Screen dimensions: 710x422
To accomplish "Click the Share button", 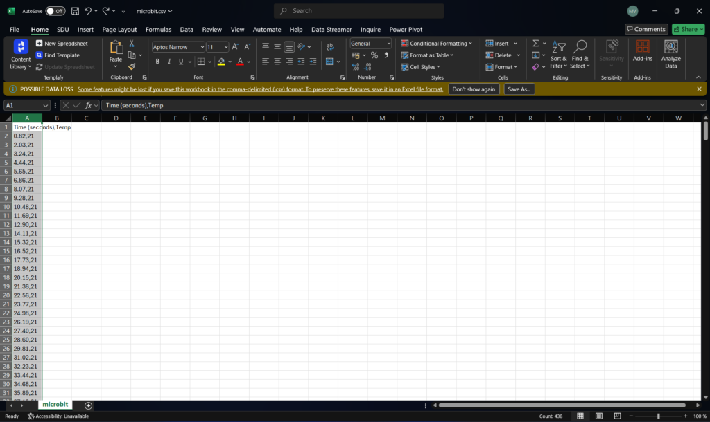I will tap(689, 29).
